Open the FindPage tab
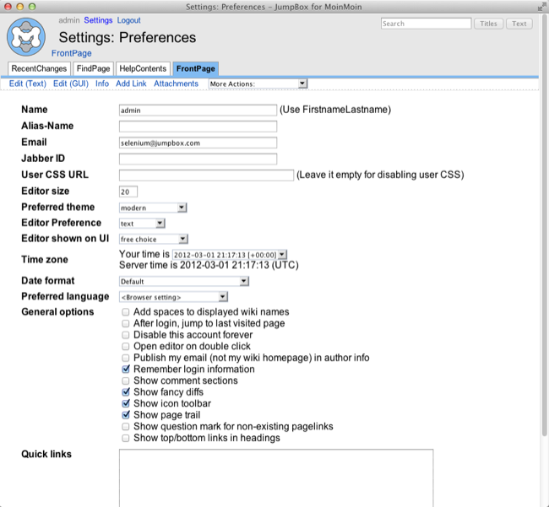Screen dimensions: 549x507 pos(93,68)
